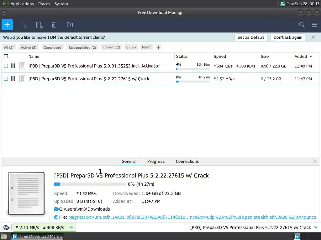
Task: Select the Torrent (2) filter
Action: pos(111,47)
